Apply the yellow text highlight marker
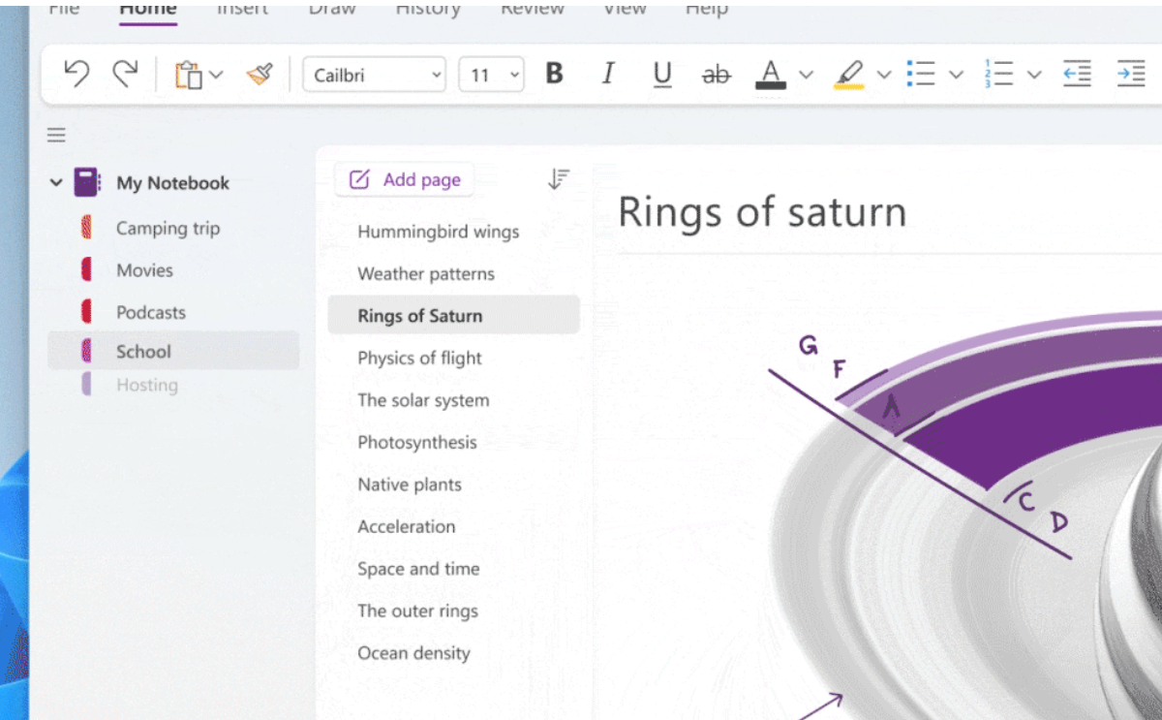The width and height of the screenshot is (1162, 720). [x=848, y=75]
